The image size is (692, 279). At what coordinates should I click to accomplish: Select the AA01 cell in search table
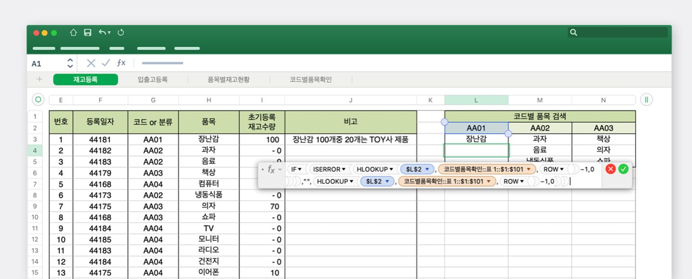[x=476, y=128]
